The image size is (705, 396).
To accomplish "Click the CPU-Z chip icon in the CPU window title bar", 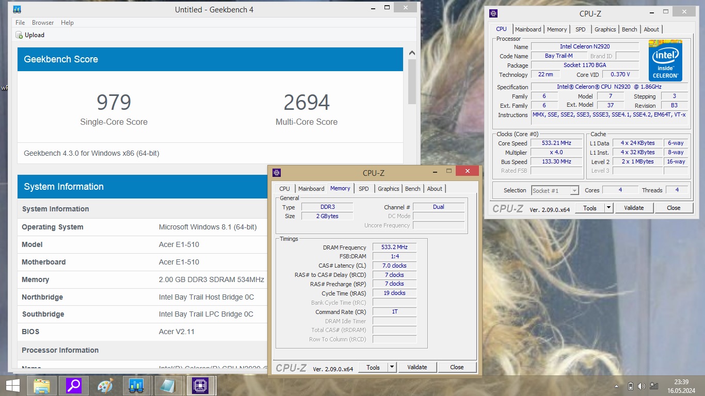I will click(x=493, y=14).
